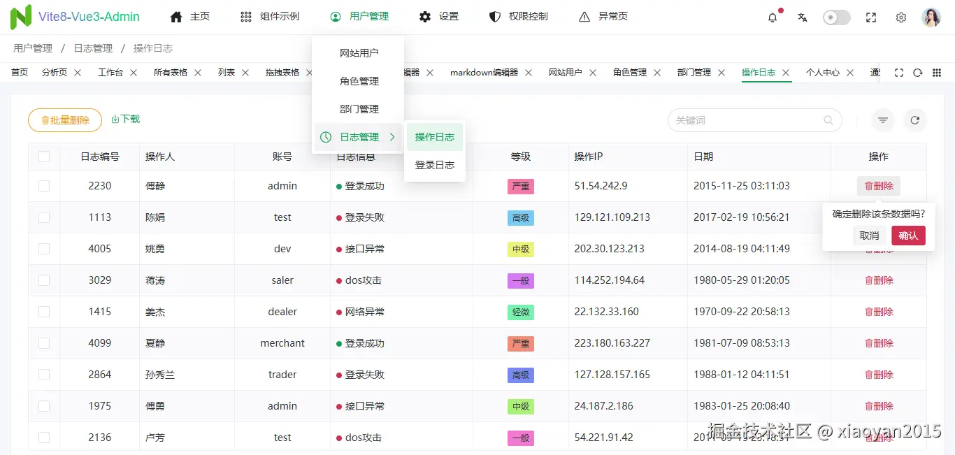
Task: Open the notification bell icon
Action: 773,17
